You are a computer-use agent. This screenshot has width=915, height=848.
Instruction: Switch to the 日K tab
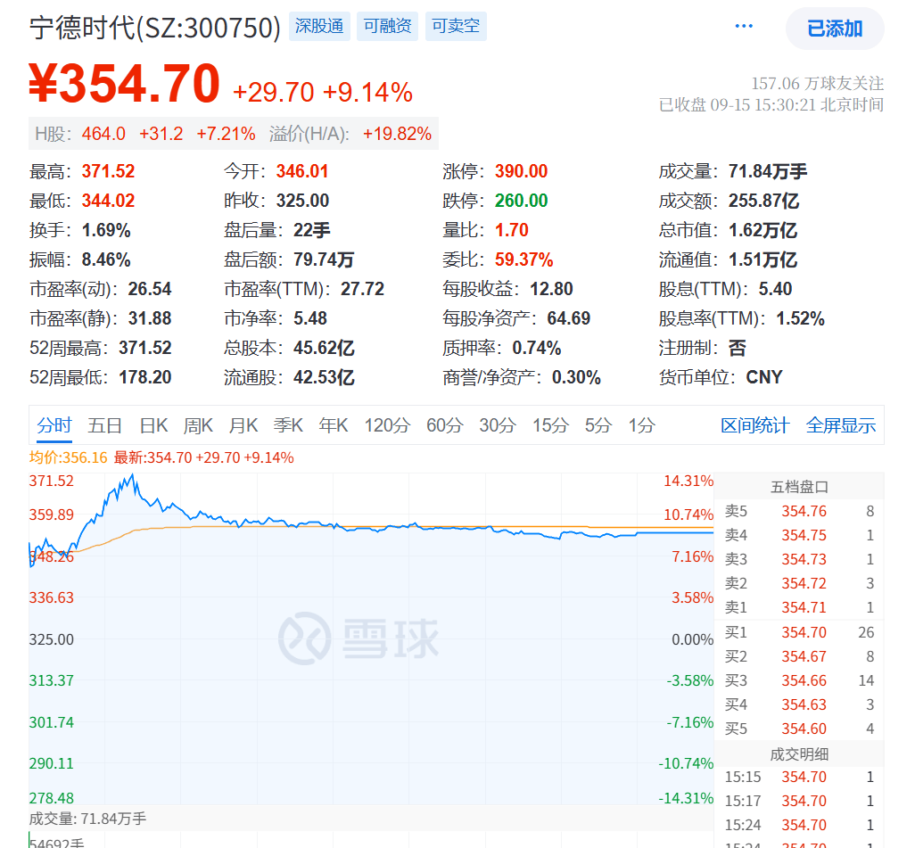pyautogui.click(x=154, y=425)
